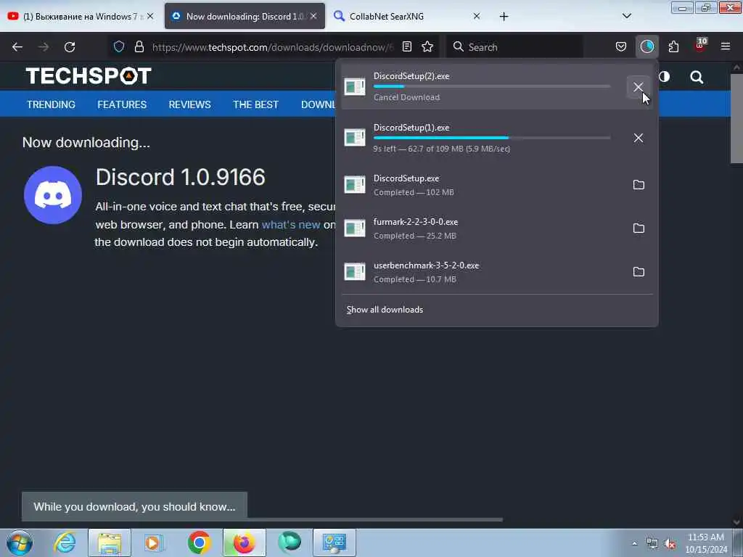Toggle reader view icon in address bar
The image size is (743, 557).
click(406, 46)
